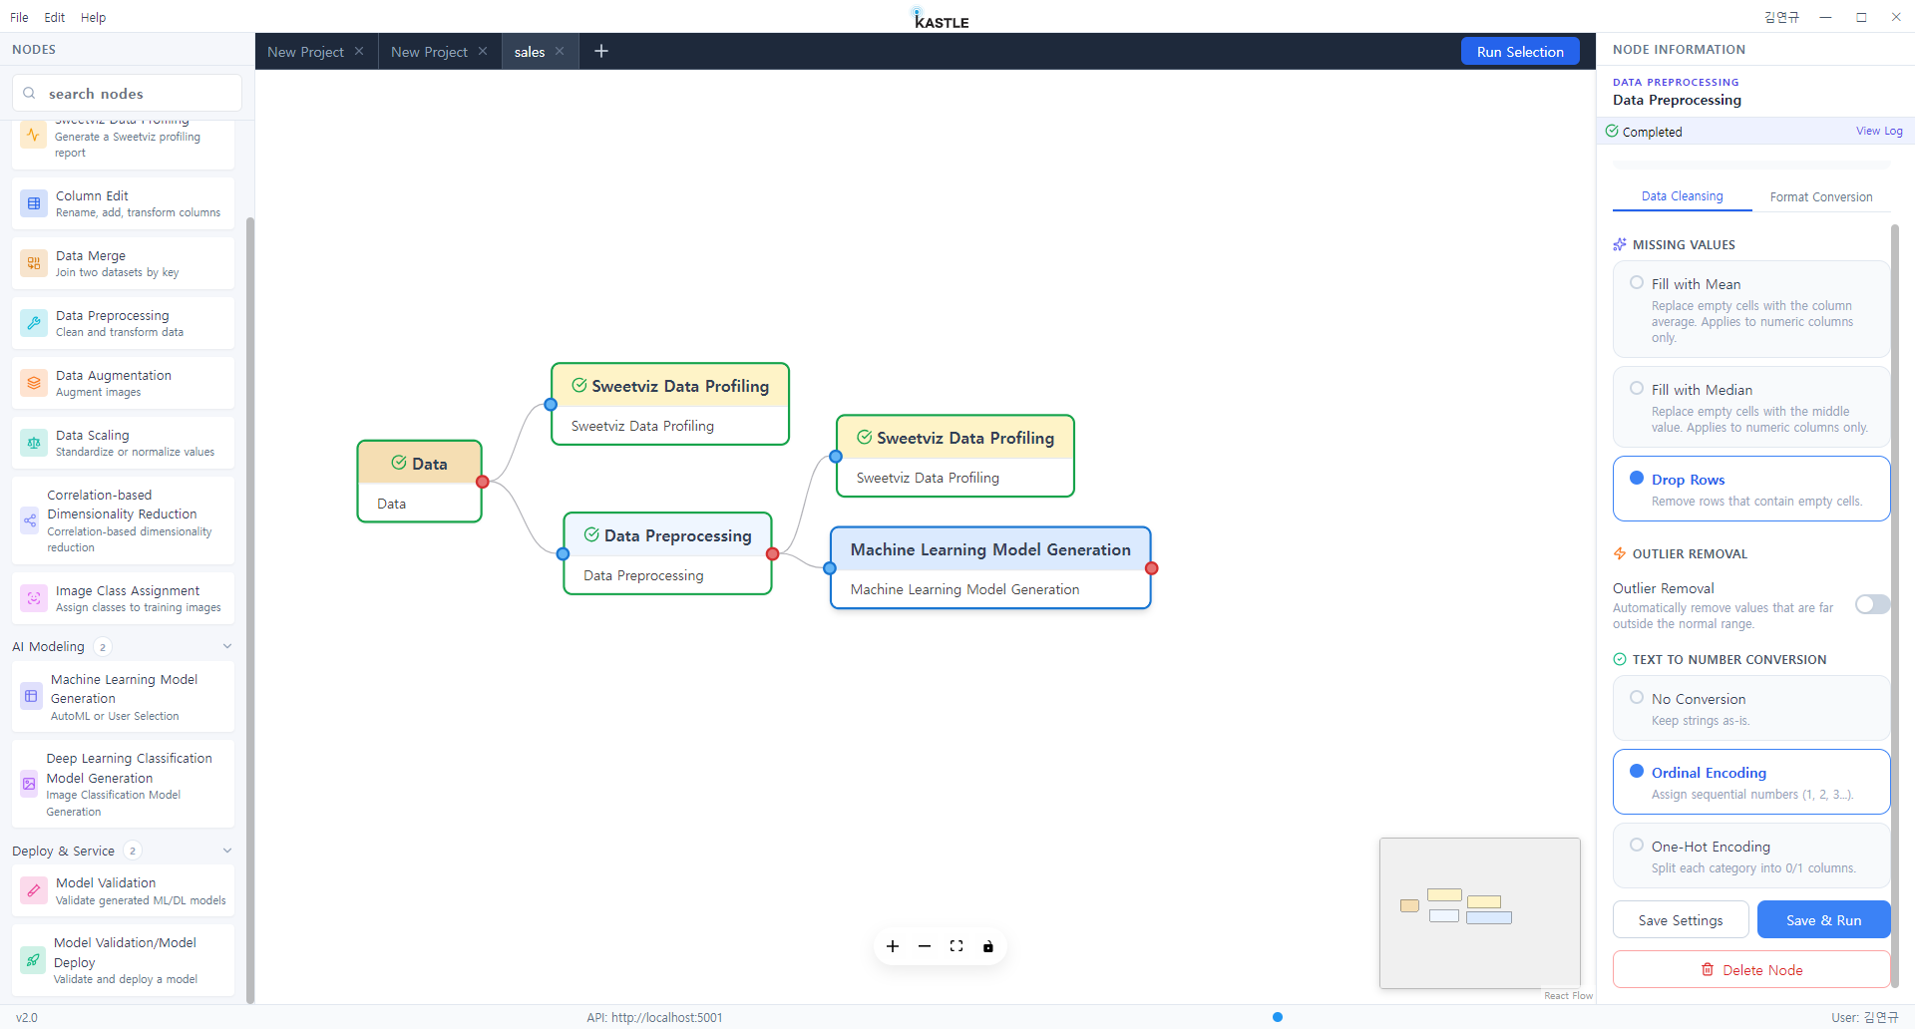
Task: Toggle the canvas lock control
Action: click(x=988, y=946)
